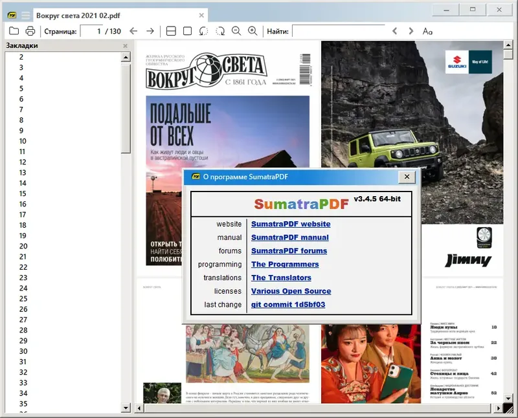This screenshot has height=418, width=518.
Task: Select single page view icon
Action: click(187, 31)
